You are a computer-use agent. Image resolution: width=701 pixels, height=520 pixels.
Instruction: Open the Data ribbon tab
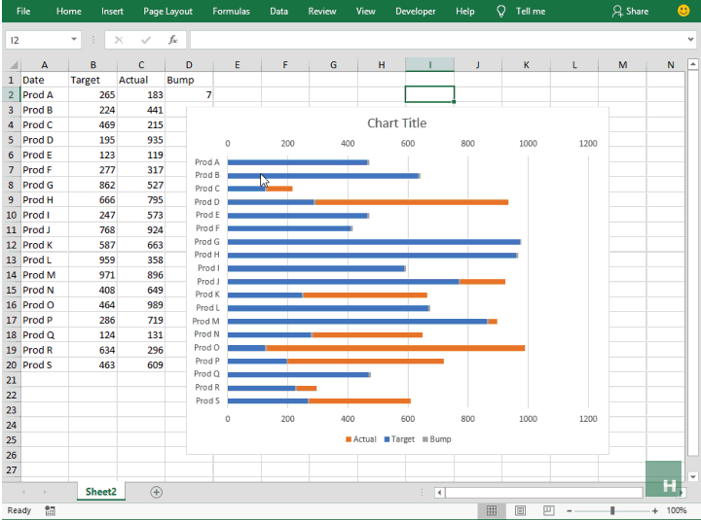(x=279, y=11)
